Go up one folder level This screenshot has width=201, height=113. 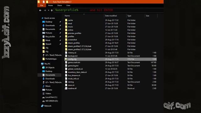tap(52, 10)
